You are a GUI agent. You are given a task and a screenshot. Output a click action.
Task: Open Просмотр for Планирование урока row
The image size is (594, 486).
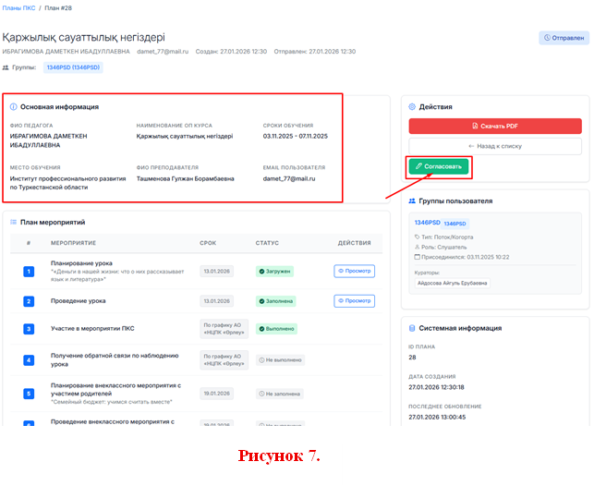[x=354, y=272]
